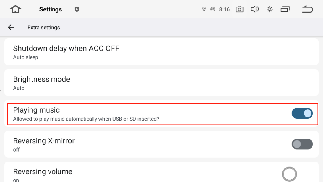Viewport: 323px width, 186px height.
Task: Tap the wireless hotspot status icon
Action: (213, 9)
